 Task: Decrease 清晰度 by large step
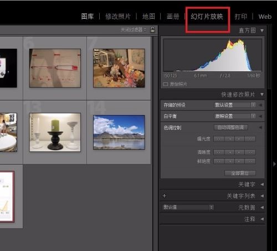coord(219,153)
